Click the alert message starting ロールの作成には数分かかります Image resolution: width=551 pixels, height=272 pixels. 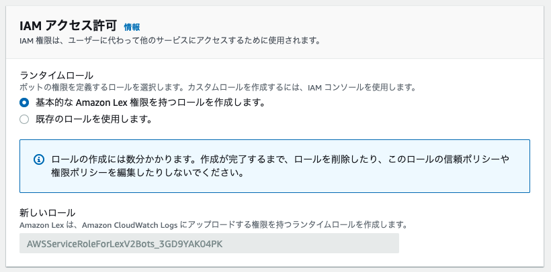280,159
